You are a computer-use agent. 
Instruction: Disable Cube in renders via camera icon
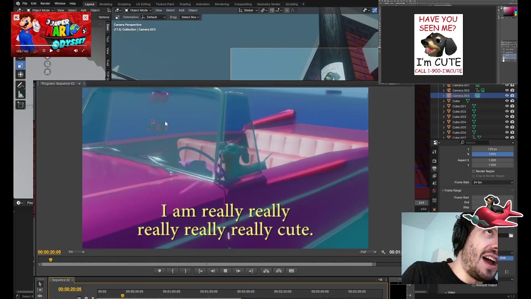click(512, 101)
